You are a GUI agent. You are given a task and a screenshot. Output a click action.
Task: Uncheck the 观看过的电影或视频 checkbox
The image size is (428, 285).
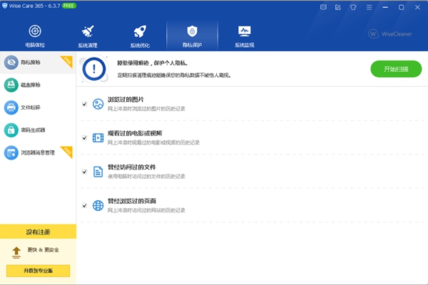coord(85,138)
